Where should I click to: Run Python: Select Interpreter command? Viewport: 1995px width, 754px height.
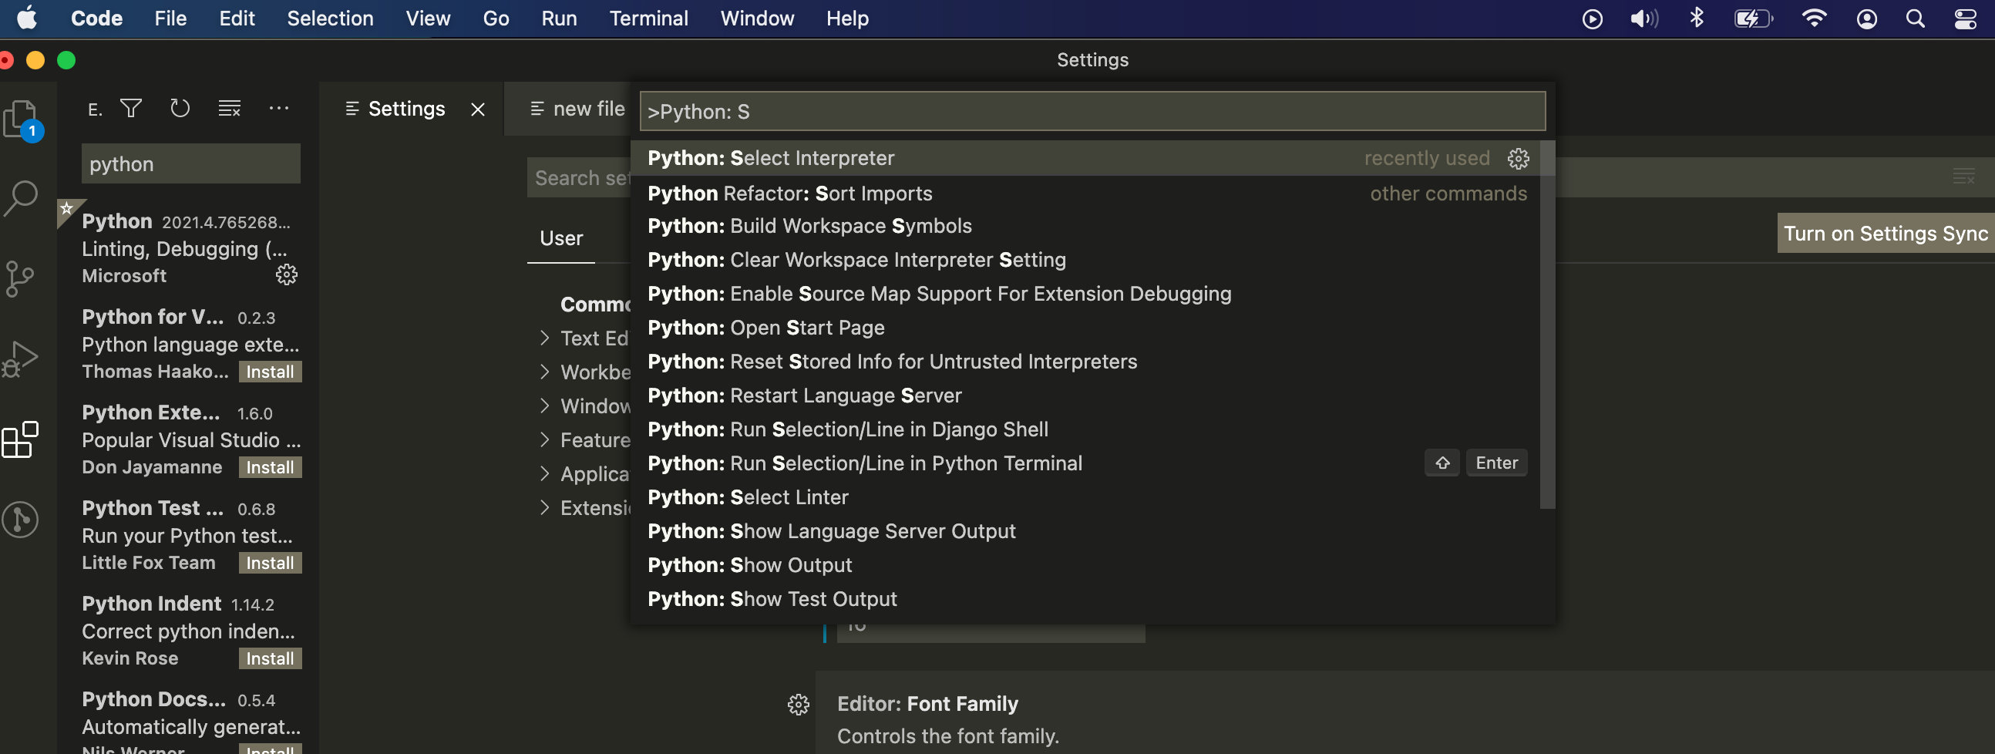tap(1086, 158)
